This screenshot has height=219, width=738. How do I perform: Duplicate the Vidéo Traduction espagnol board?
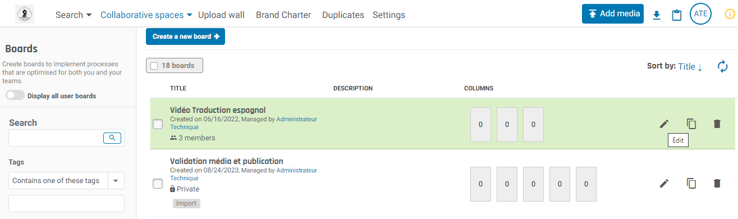[x=691, y=124]
